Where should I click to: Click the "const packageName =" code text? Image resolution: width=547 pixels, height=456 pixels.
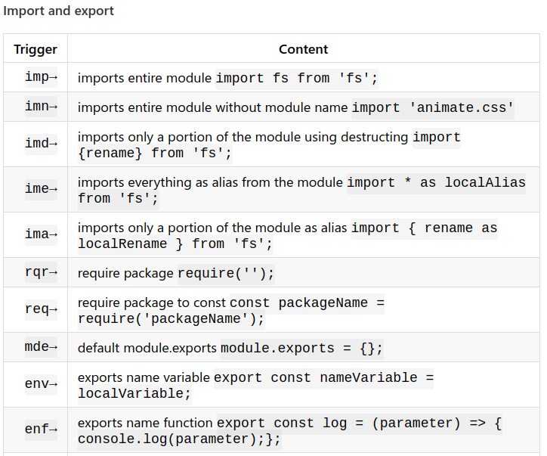click(307, 302)
